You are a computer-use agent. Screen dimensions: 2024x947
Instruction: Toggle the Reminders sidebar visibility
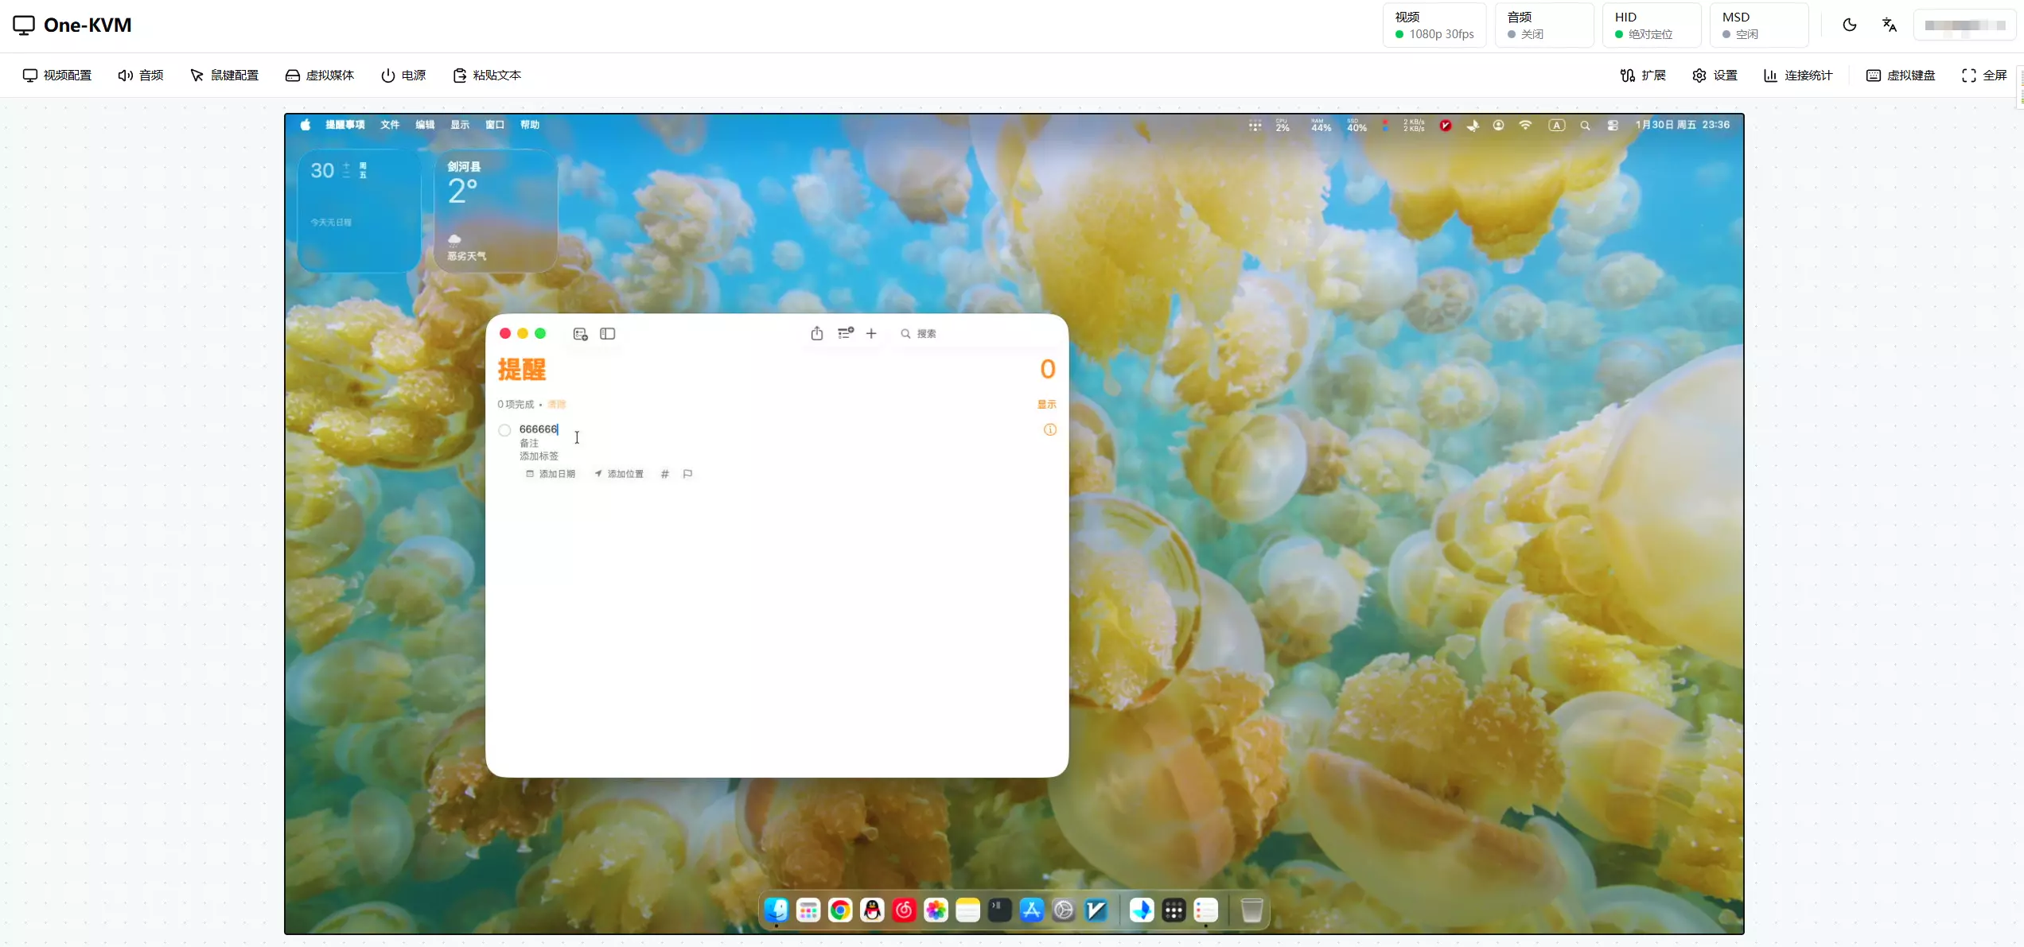[608, 333]
